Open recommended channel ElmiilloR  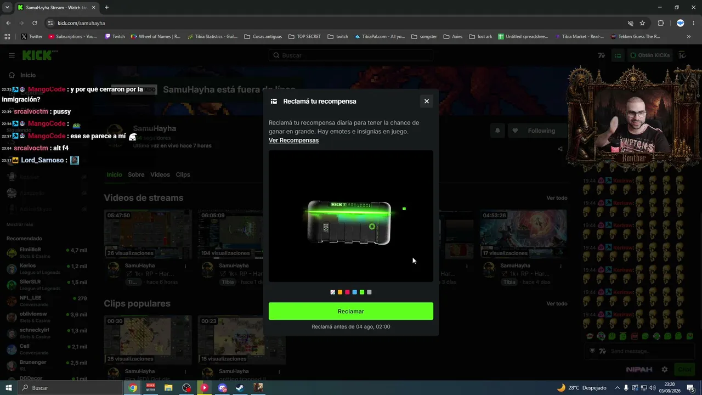[47, 253]
